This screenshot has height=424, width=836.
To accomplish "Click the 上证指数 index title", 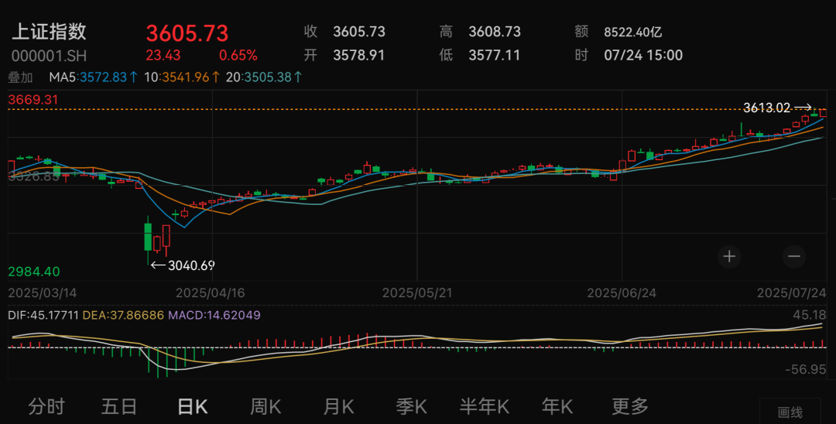I will pyautogui.click(x=48, y=32).
